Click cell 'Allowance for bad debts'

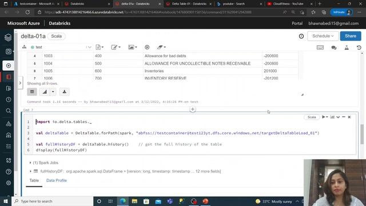pos(165,56)
